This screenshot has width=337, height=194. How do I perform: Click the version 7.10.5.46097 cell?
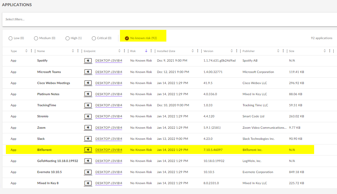(213, 150)
